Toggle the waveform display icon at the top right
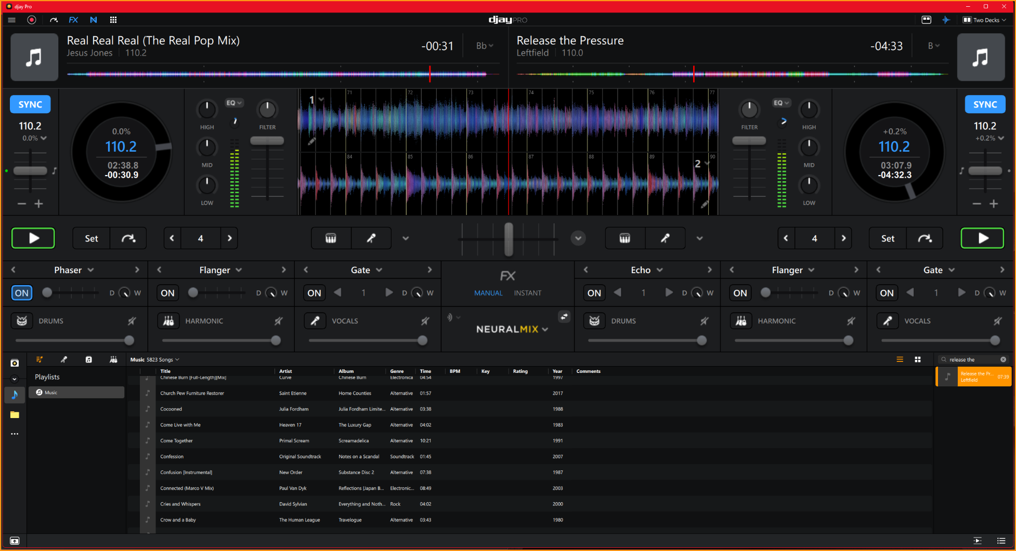Screen dimensions: 1016x551 pyautogui.click(x=946, y=20)
